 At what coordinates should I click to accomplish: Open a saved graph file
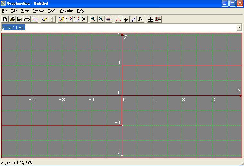pos(12,19)
